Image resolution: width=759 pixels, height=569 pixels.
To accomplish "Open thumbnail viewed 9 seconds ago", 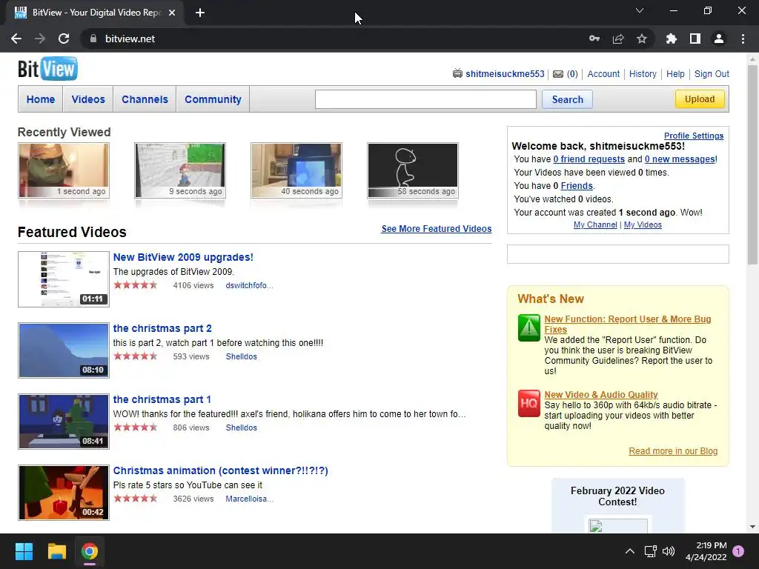I will tap(180, 170).
